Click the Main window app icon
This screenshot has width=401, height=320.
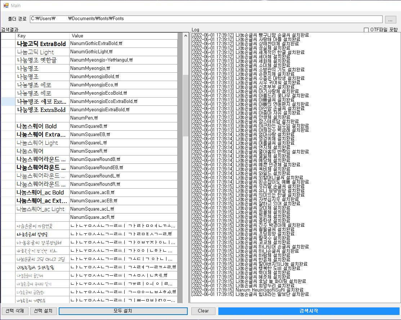click(6, 5)
